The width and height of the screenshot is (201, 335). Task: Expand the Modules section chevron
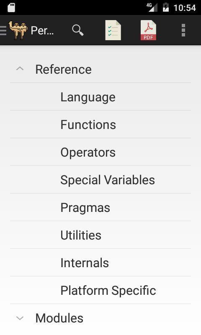tap(20, 318)
